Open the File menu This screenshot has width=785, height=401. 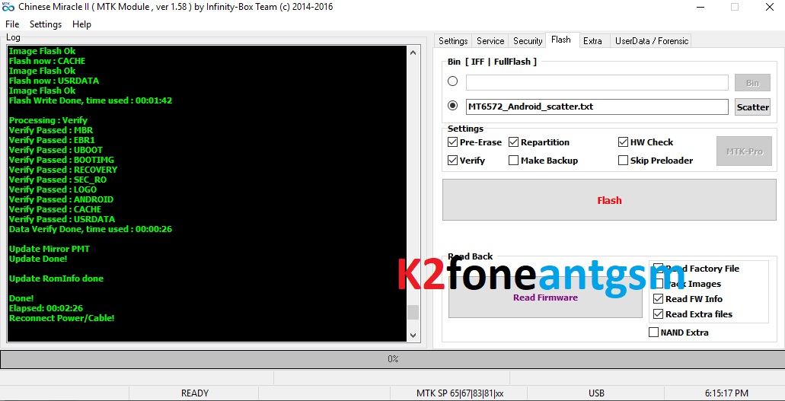click(x=12, y=24)
